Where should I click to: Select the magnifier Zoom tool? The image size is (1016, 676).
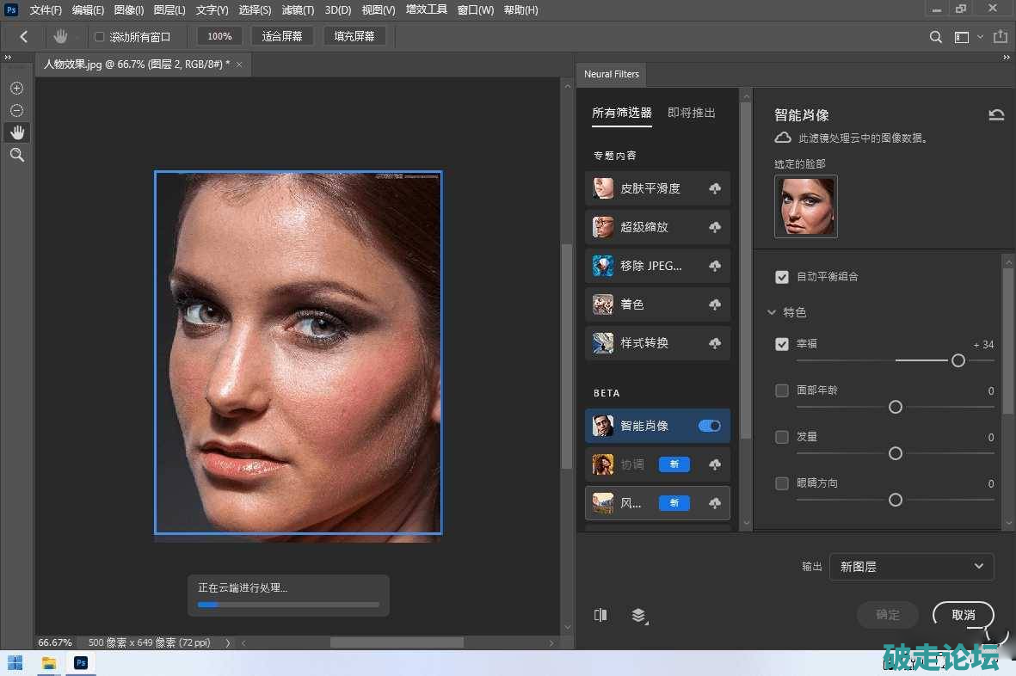(16, 155)
